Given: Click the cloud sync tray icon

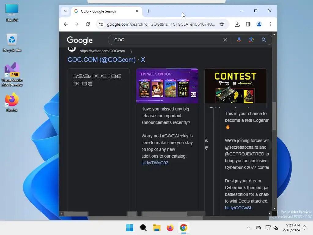Looking at the screenshot, I should [x=258, y=228].
